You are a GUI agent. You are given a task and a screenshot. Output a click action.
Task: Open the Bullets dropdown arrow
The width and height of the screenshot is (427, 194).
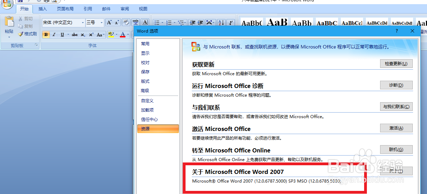coord(162,23)
